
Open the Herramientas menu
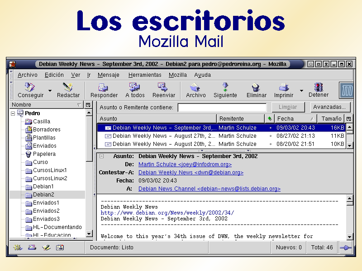pos(145,75)
